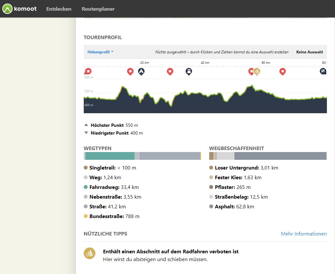335x274 pixels.
Task: Click the dark tent-shaped marker near 20 km
Action: tap(141, 71)
